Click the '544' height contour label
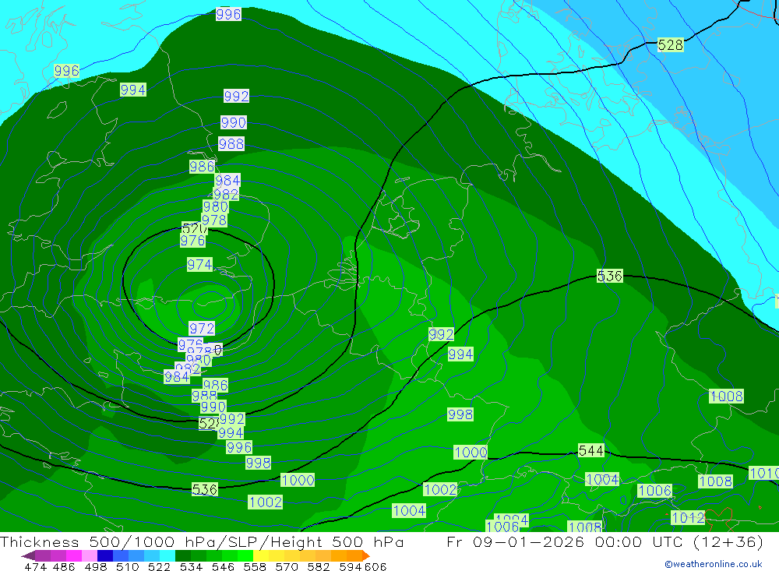Screen dimensions: 779x571 [590, 451]
